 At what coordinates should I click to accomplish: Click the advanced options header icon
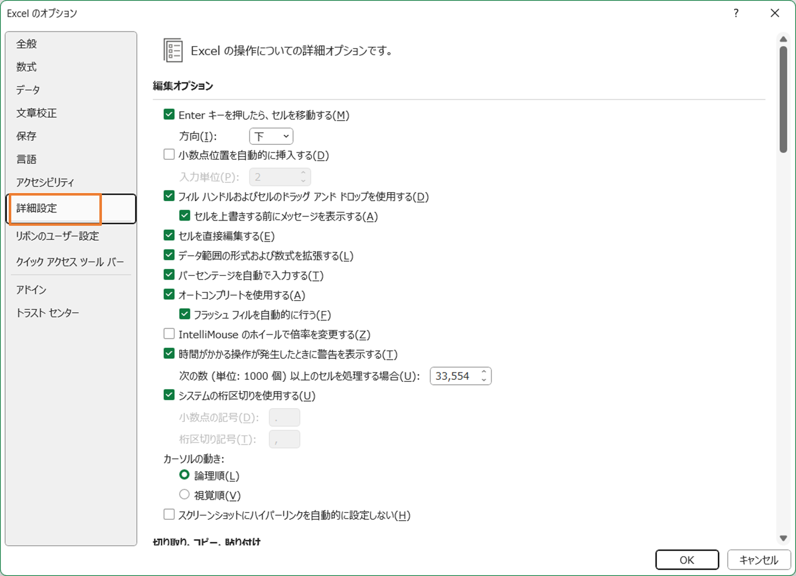(173, 51)
